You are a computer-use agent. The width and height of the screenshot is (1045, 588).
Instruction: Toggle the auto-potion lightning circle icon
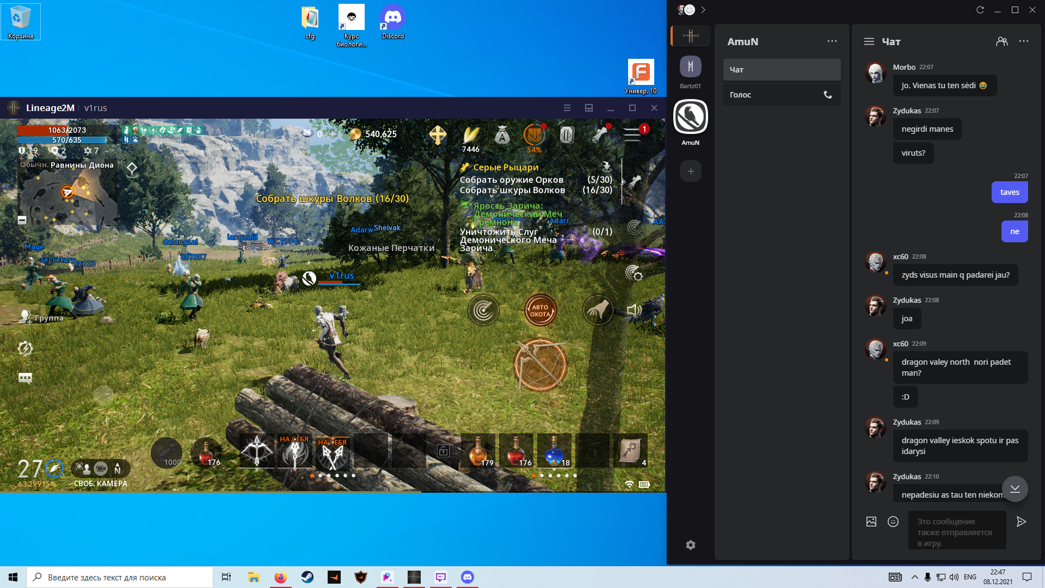25,348
